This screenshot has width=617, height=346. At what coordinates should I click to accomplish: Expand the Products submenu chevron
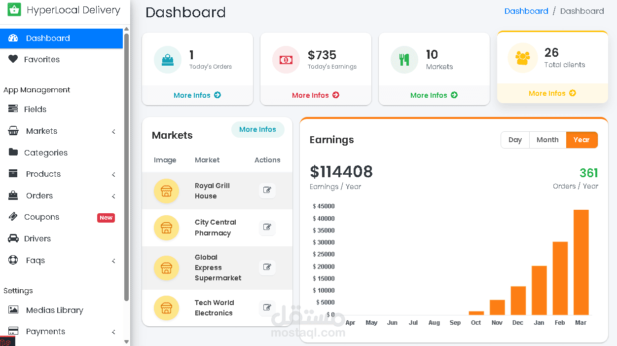click(x=113, y=174)
